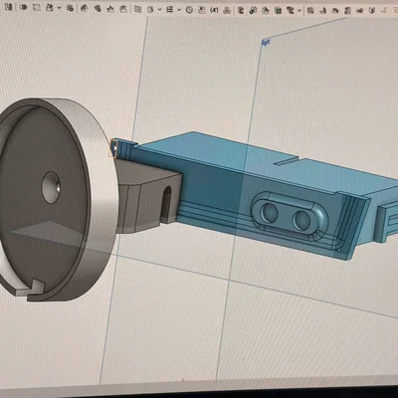This screenshot has width=398, height=398.
Task: Click the stacked-bars pattern tool icon
Action: (x=170, y=9)
